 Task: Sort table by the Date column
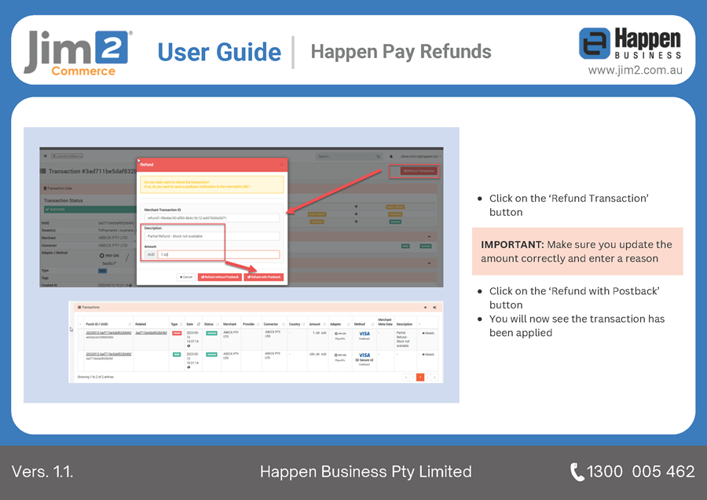[193, 324]
